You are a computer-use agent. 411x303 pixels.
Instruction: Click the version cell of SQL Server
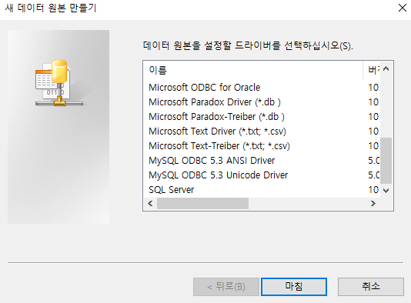tap(373, 190)
